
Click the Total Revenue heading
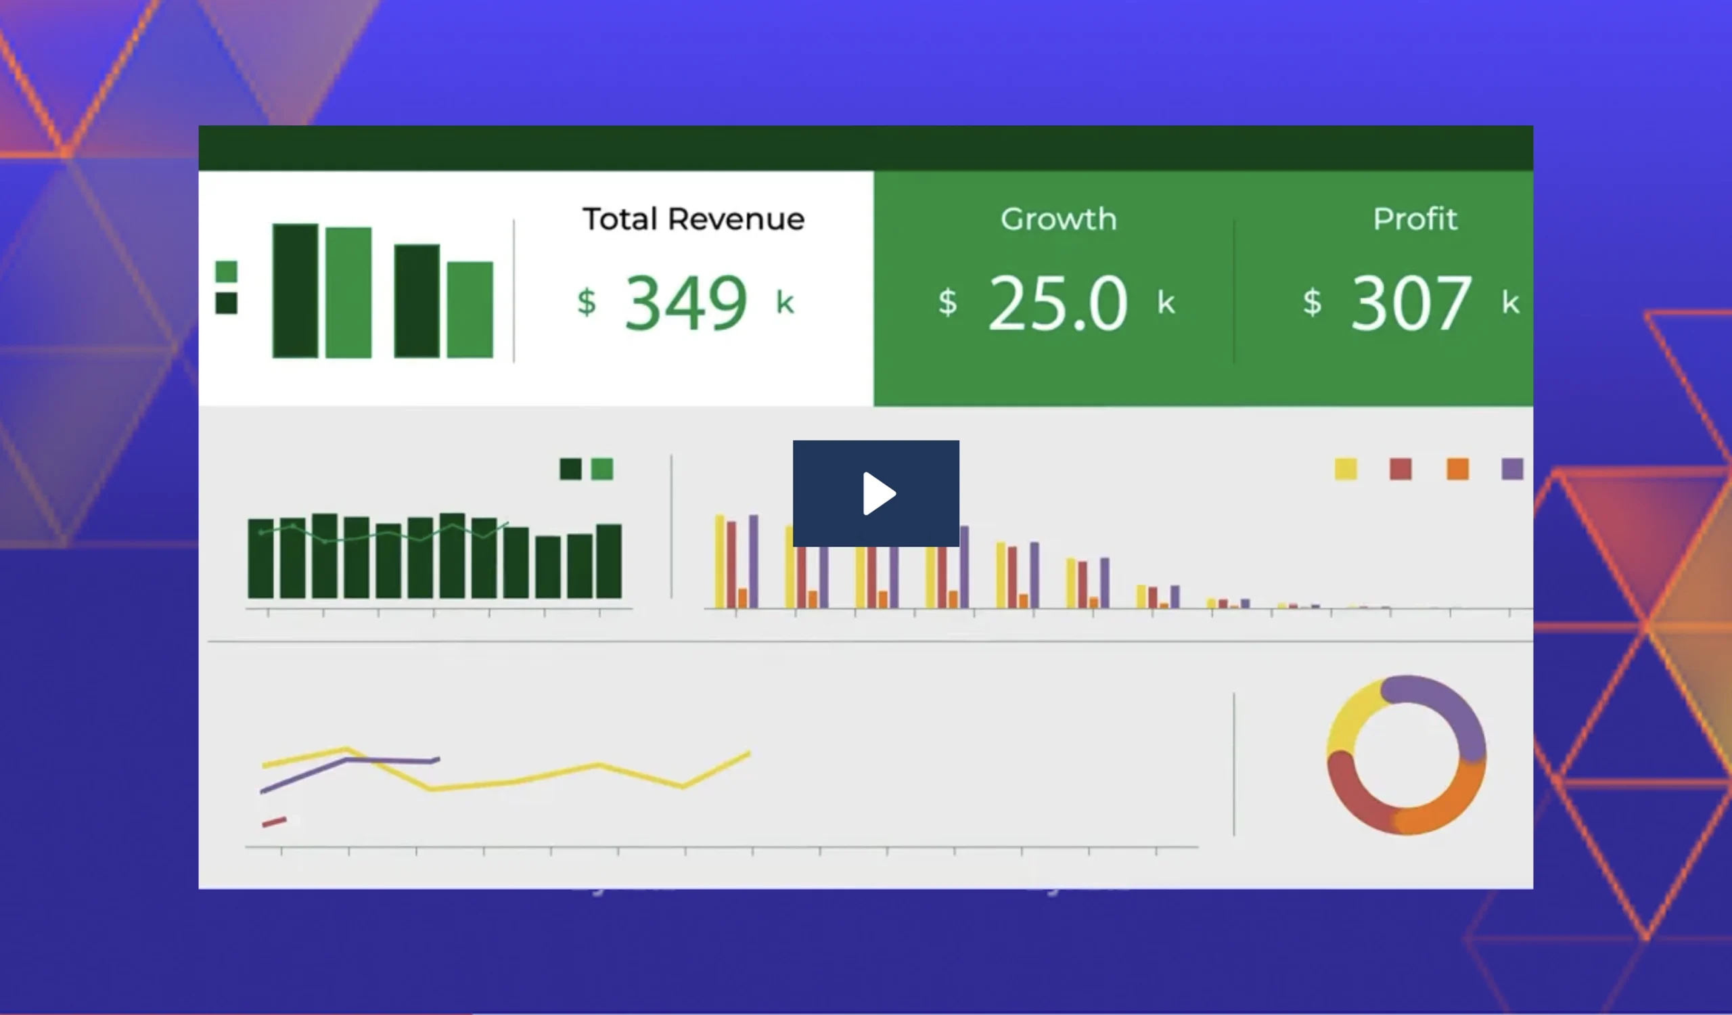[693, 219]
